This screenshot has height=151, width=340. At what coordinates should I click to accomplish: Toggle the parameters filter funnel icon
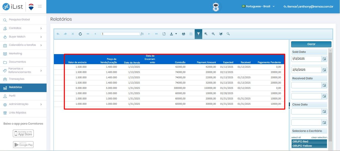[198, 34]
